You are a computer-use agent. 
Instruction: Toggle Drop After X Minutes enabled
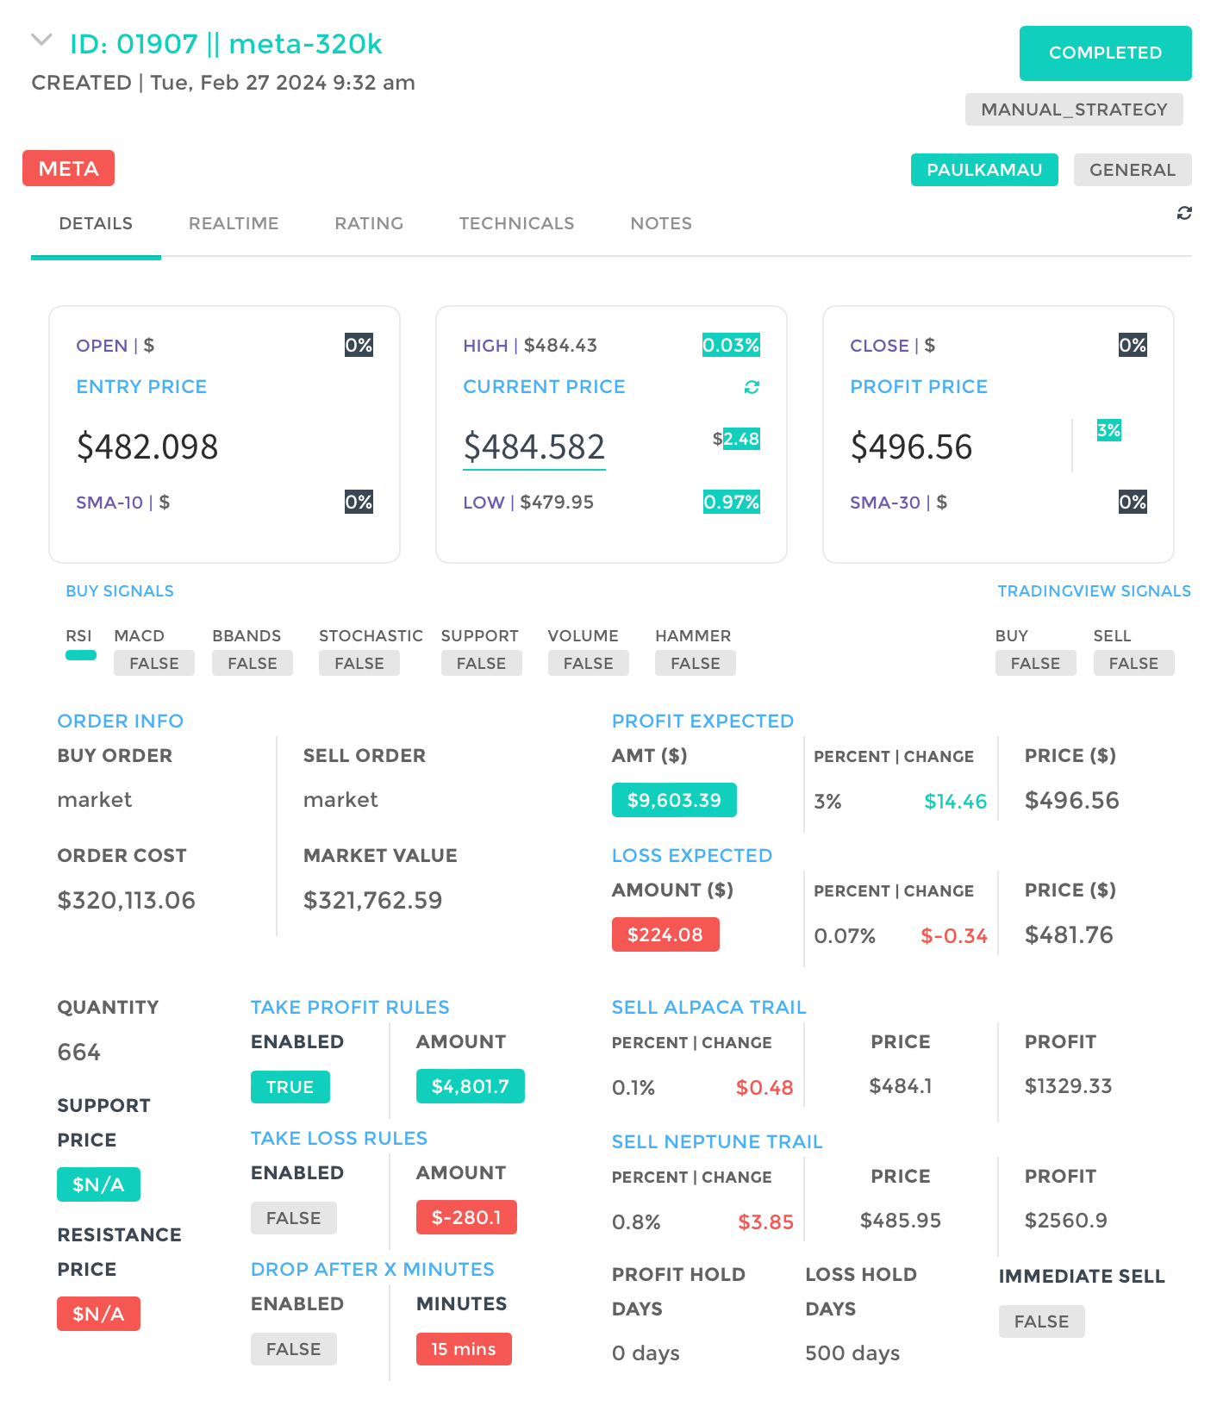(293, 1349)
